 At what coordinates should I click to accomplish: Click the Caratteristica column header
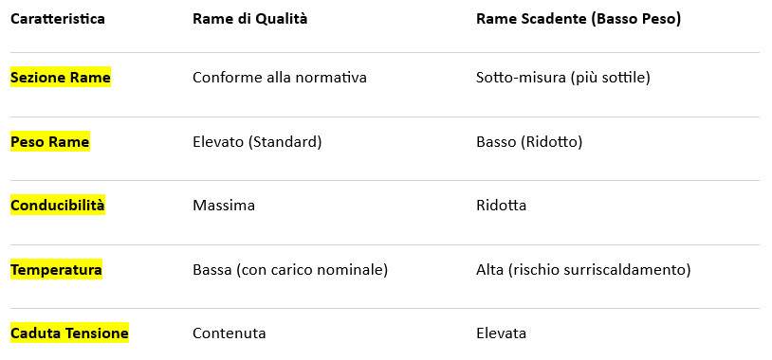pos(58,19)
